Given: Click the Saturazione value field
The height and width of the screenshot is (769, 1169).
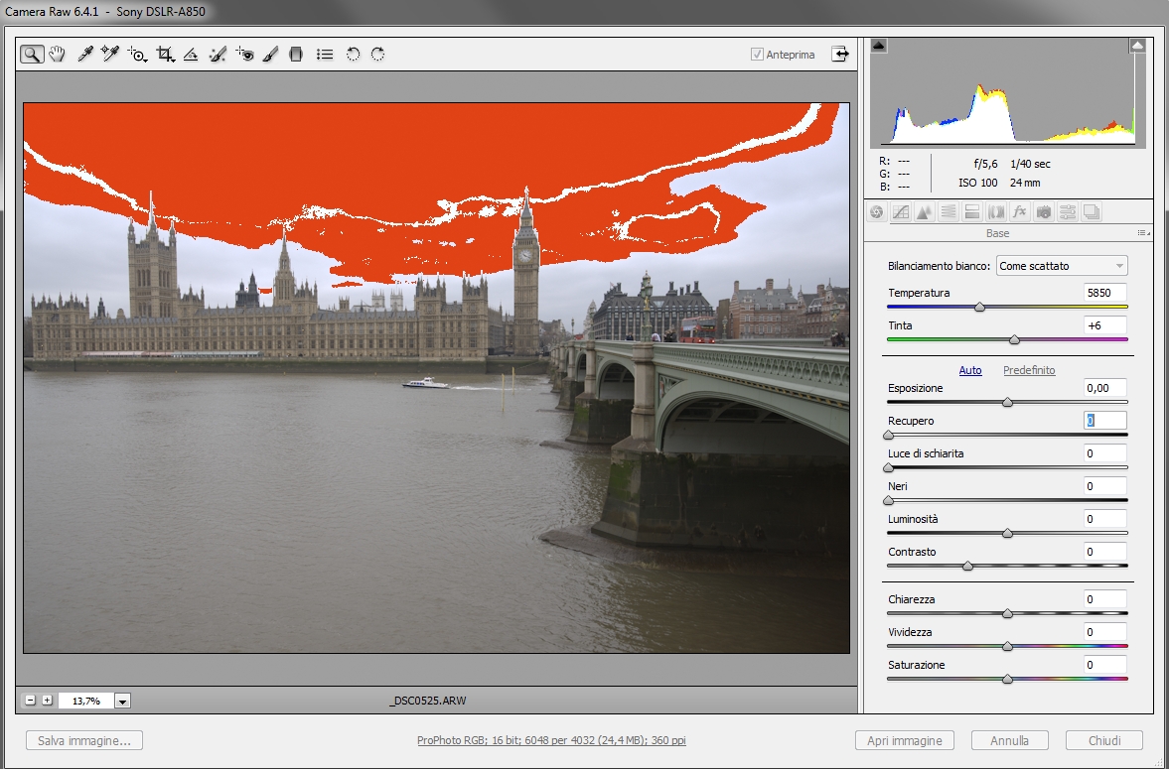Looking at the screenshot, I should [x=1104, y=666].
